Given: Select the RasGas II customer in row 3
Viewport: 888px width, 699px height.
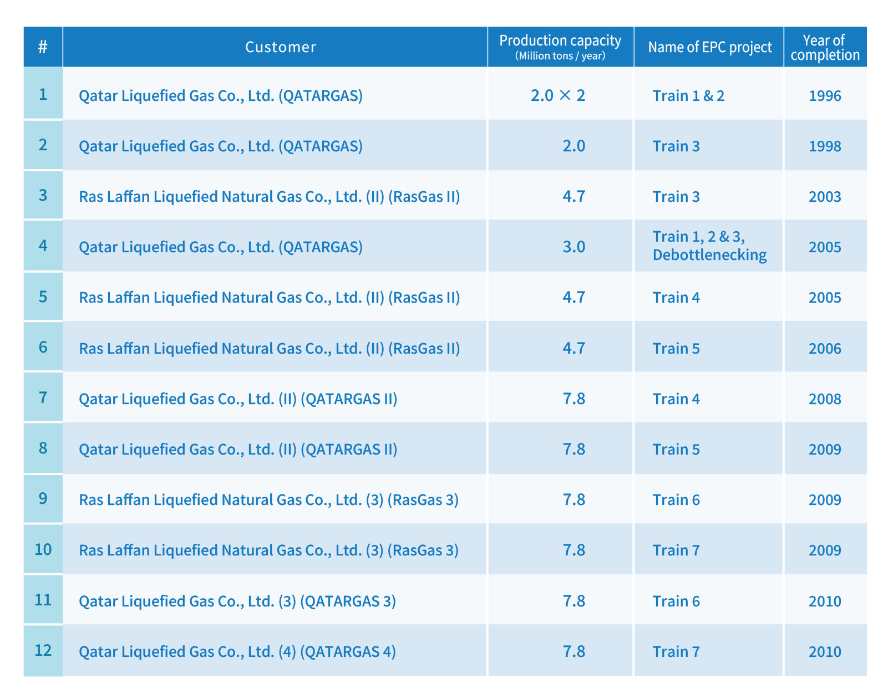Looking at the screenshot, I should click(270, 197).
